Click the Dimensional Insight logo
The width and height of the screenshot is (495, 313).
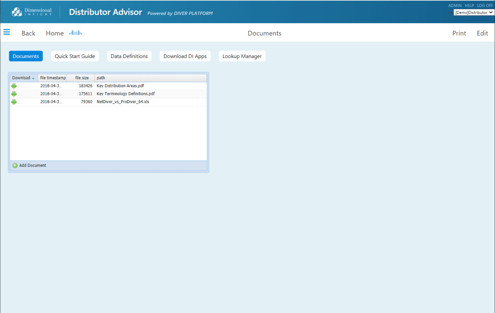[x=31, y=12]
